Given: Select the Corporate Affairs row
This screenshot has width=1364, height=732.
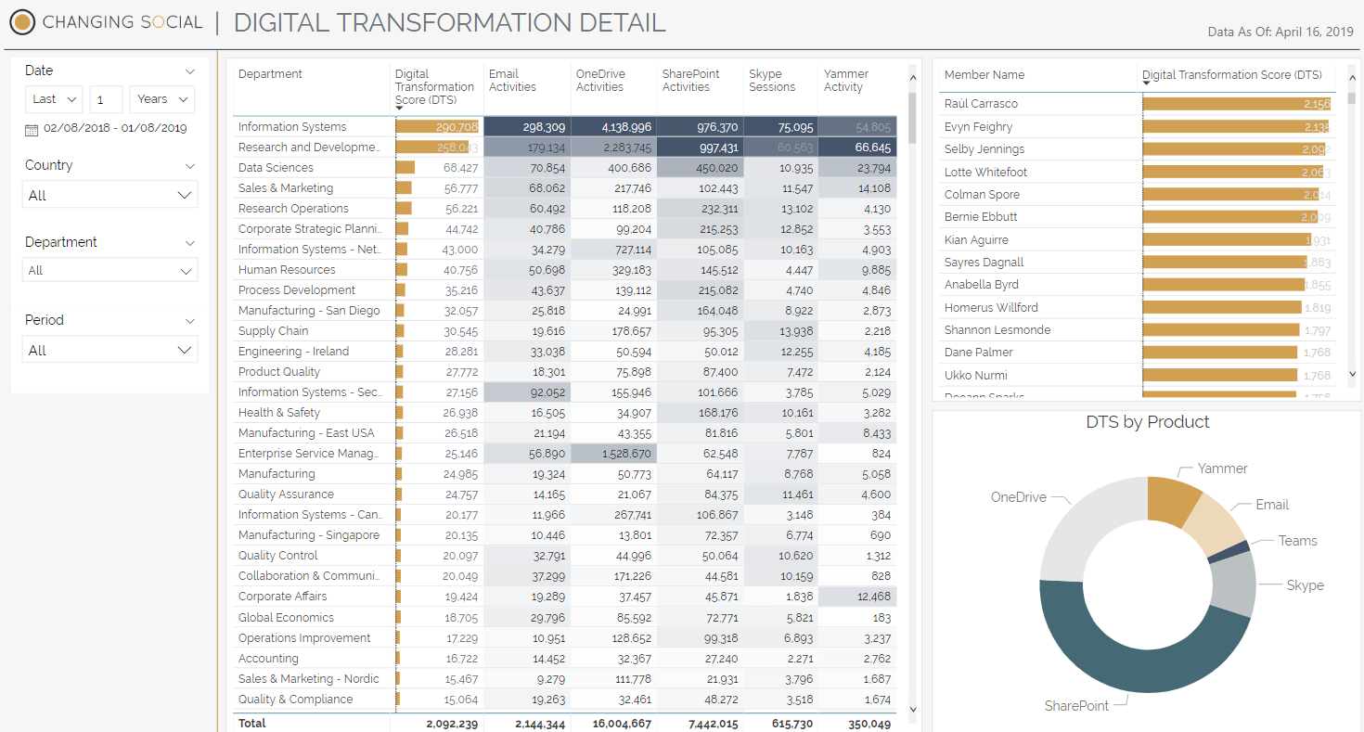Looking at the screenshot, I should pyautogui.click(x=565, y=597).
